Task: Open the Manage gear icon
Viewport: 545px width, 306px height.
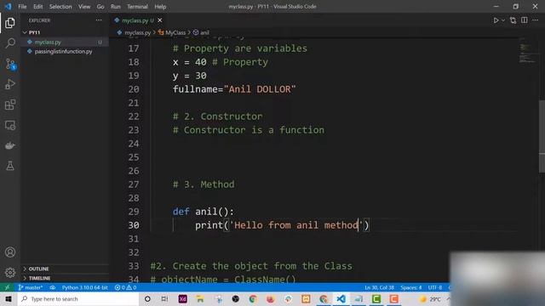Action: click(x=10, y=273)
